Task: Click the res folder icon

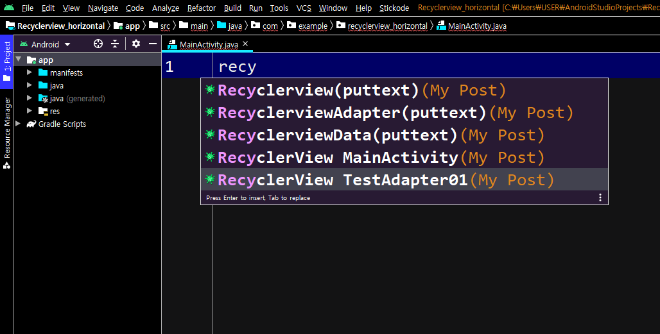Action: click(x=43, y=111)
